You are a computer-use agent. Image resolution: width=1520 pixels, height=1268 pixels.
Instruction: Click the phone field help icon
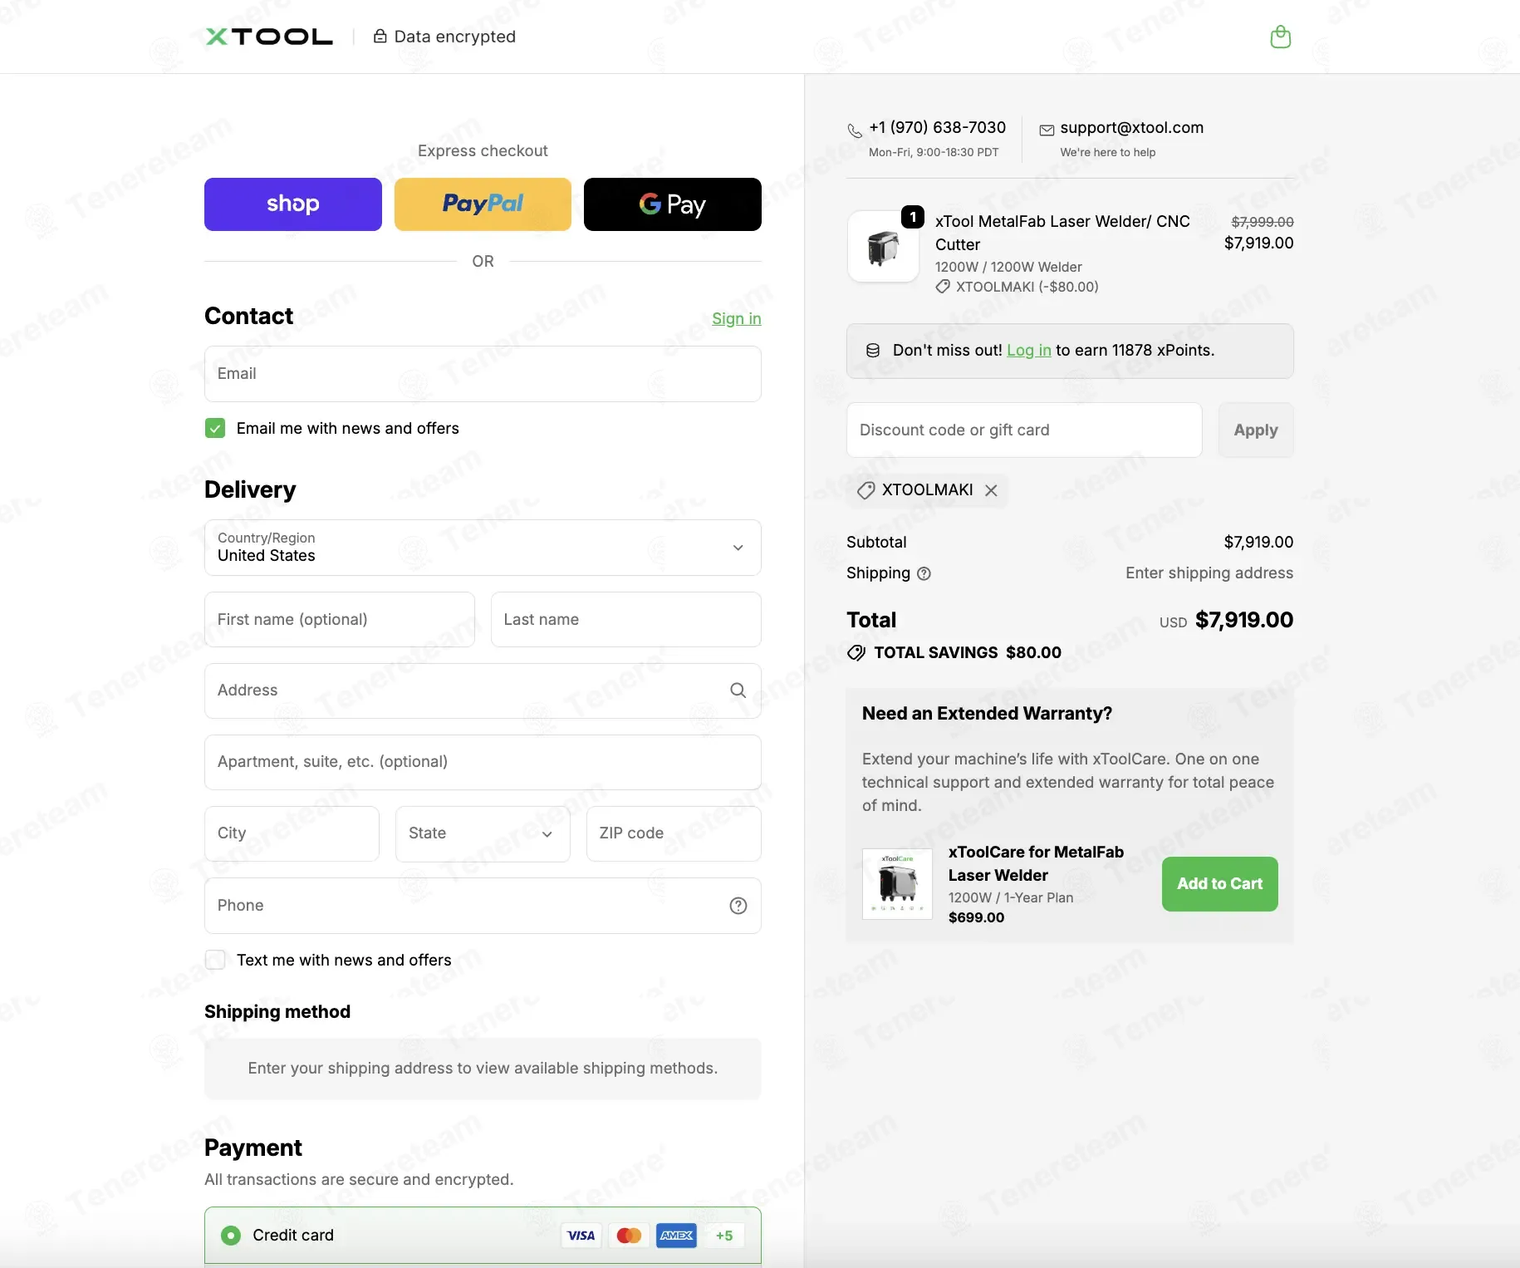[738, 906]
